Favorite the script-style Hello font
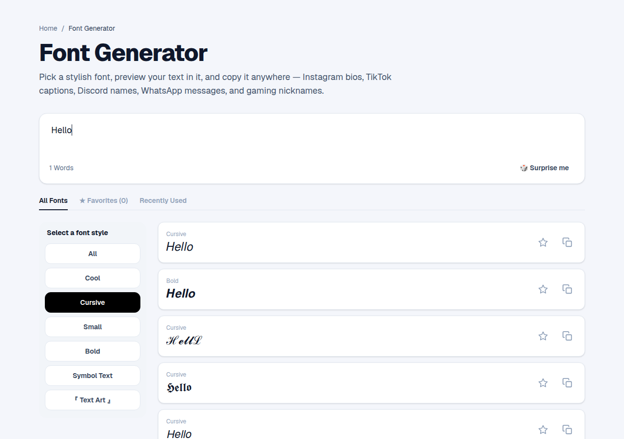Viewport: 624px width, 439px height. tap(543, 336)
